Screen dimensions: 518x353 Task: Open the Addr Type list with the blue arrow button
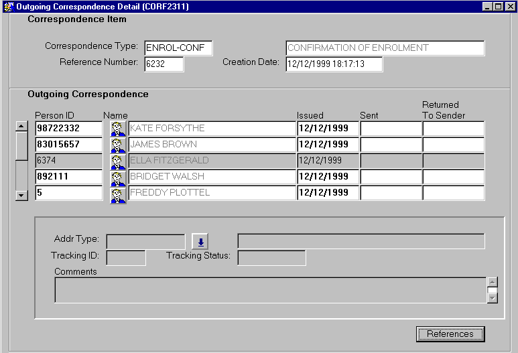pyautogui.click(x=200, y=241)
